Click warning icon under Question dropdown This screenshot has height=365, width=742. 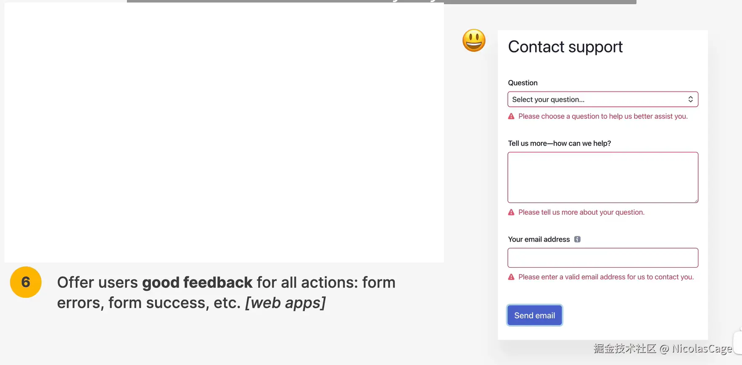(511, 116)
